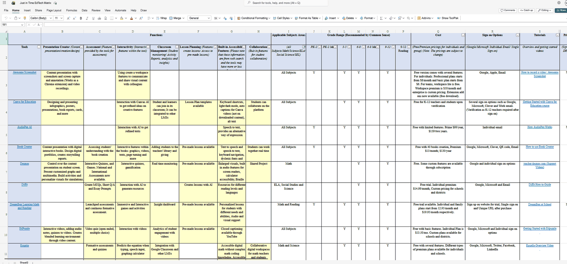Open the Page Layout tab
This screenshot has width=567, height=264.
(x=54, y=11)
